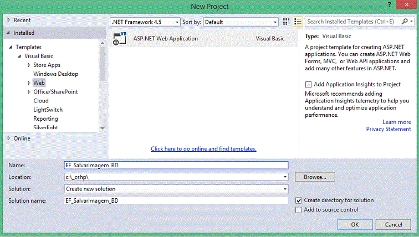Click the Templates node label
This screenshot has height=237, width=419.
tap(28, 47)
